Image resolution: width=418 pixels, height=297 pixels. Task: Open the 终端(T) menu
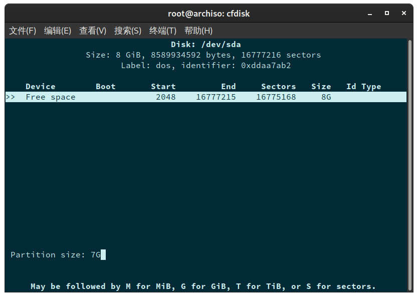pyautogui.click(x=162, y=31)
